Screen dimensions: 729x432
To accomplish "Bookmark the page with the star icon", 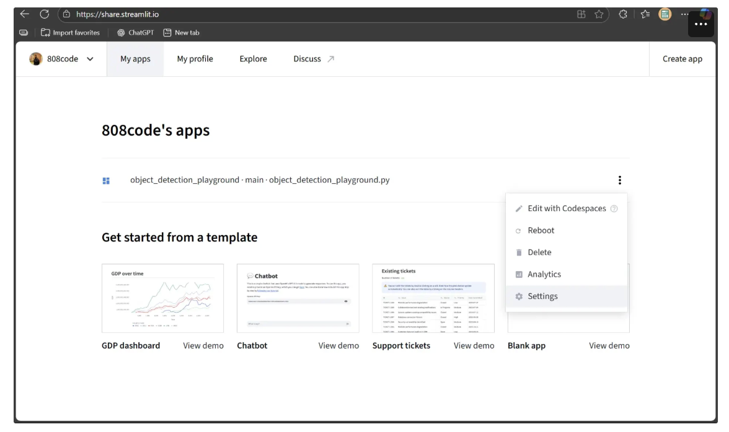I will pyautogui.click(x=599, y=14).
